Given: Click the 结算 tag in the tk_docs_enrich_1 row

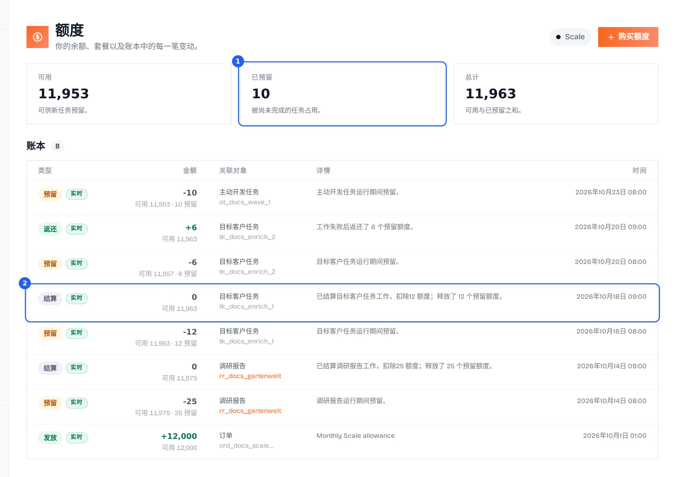Looking at the screenshot, I should point(50,298).
